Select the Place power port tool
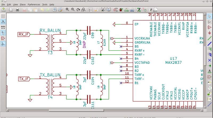 (210, 33)
